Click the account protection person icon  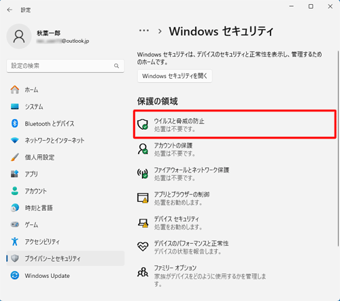[x=143, y=149]
